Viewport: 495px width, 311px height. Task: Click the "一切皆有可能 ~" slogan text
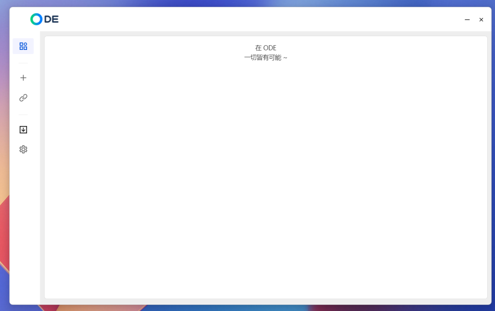coord(266,58)
